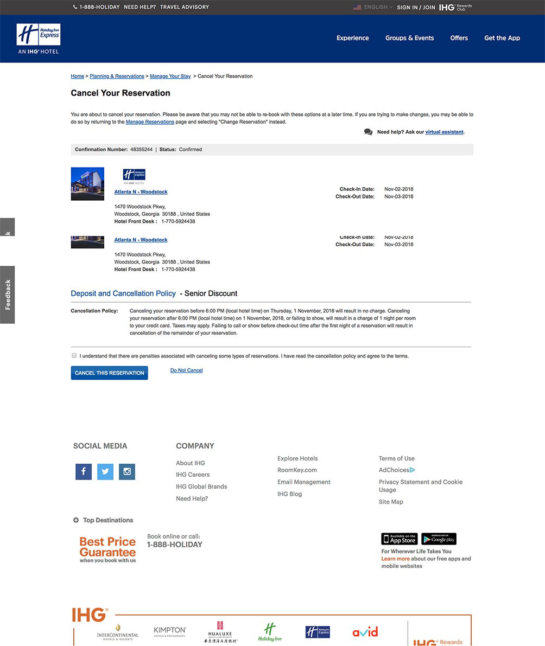Open the second Atlanta N - Woodstock hotel link
The width and height of the screenshot is (545, 646).
141,240
